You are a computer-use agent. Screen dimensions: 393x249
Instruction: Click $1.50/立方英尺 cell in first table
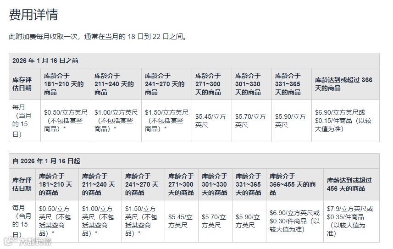pos(166,121)
